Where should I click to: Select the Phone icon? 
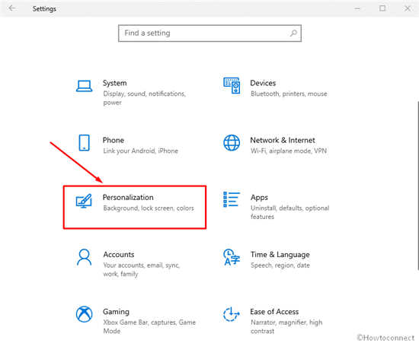[84, 143]
